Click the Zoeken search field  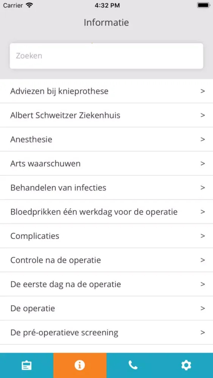coord(106,56)
